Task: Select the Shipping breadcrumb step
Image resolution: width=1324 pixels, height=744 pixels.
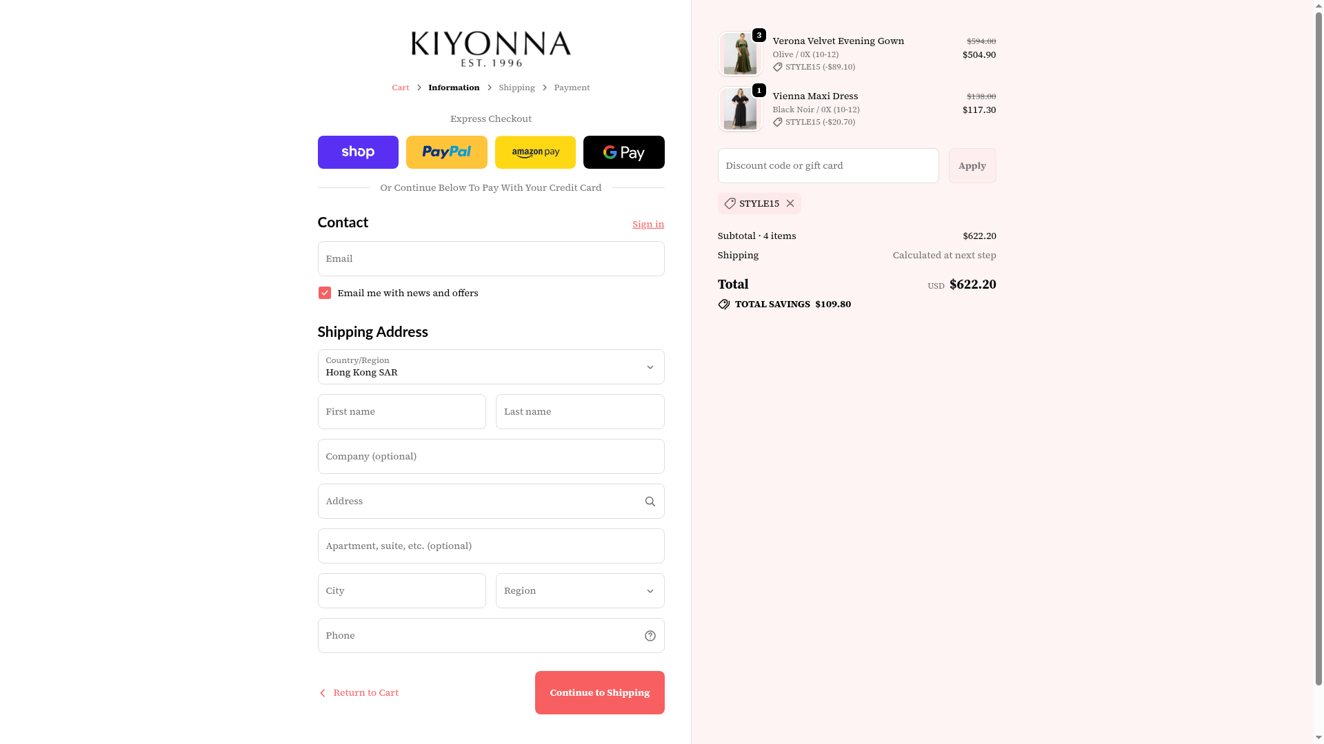Action: click(516, 87)
